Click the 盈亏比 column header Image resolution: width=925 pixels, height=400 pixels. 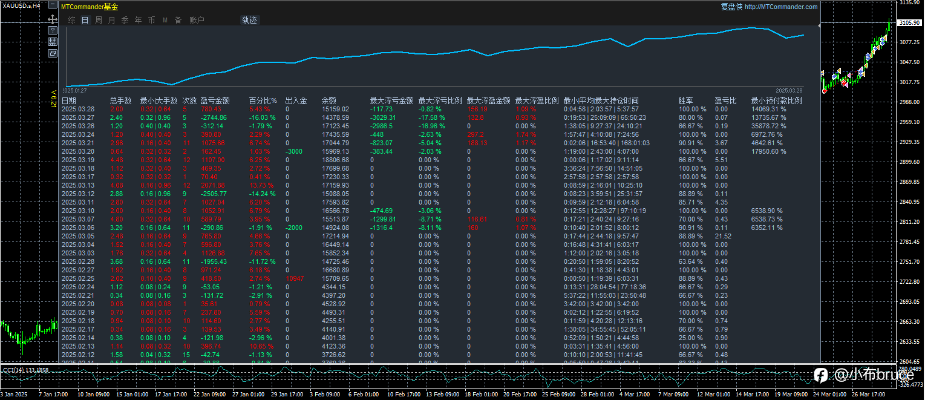tap(726, 100)
